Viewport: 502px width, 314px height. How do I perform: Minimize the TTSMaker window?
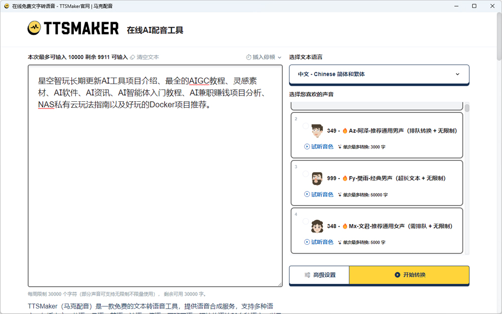(x=456, y=6)
